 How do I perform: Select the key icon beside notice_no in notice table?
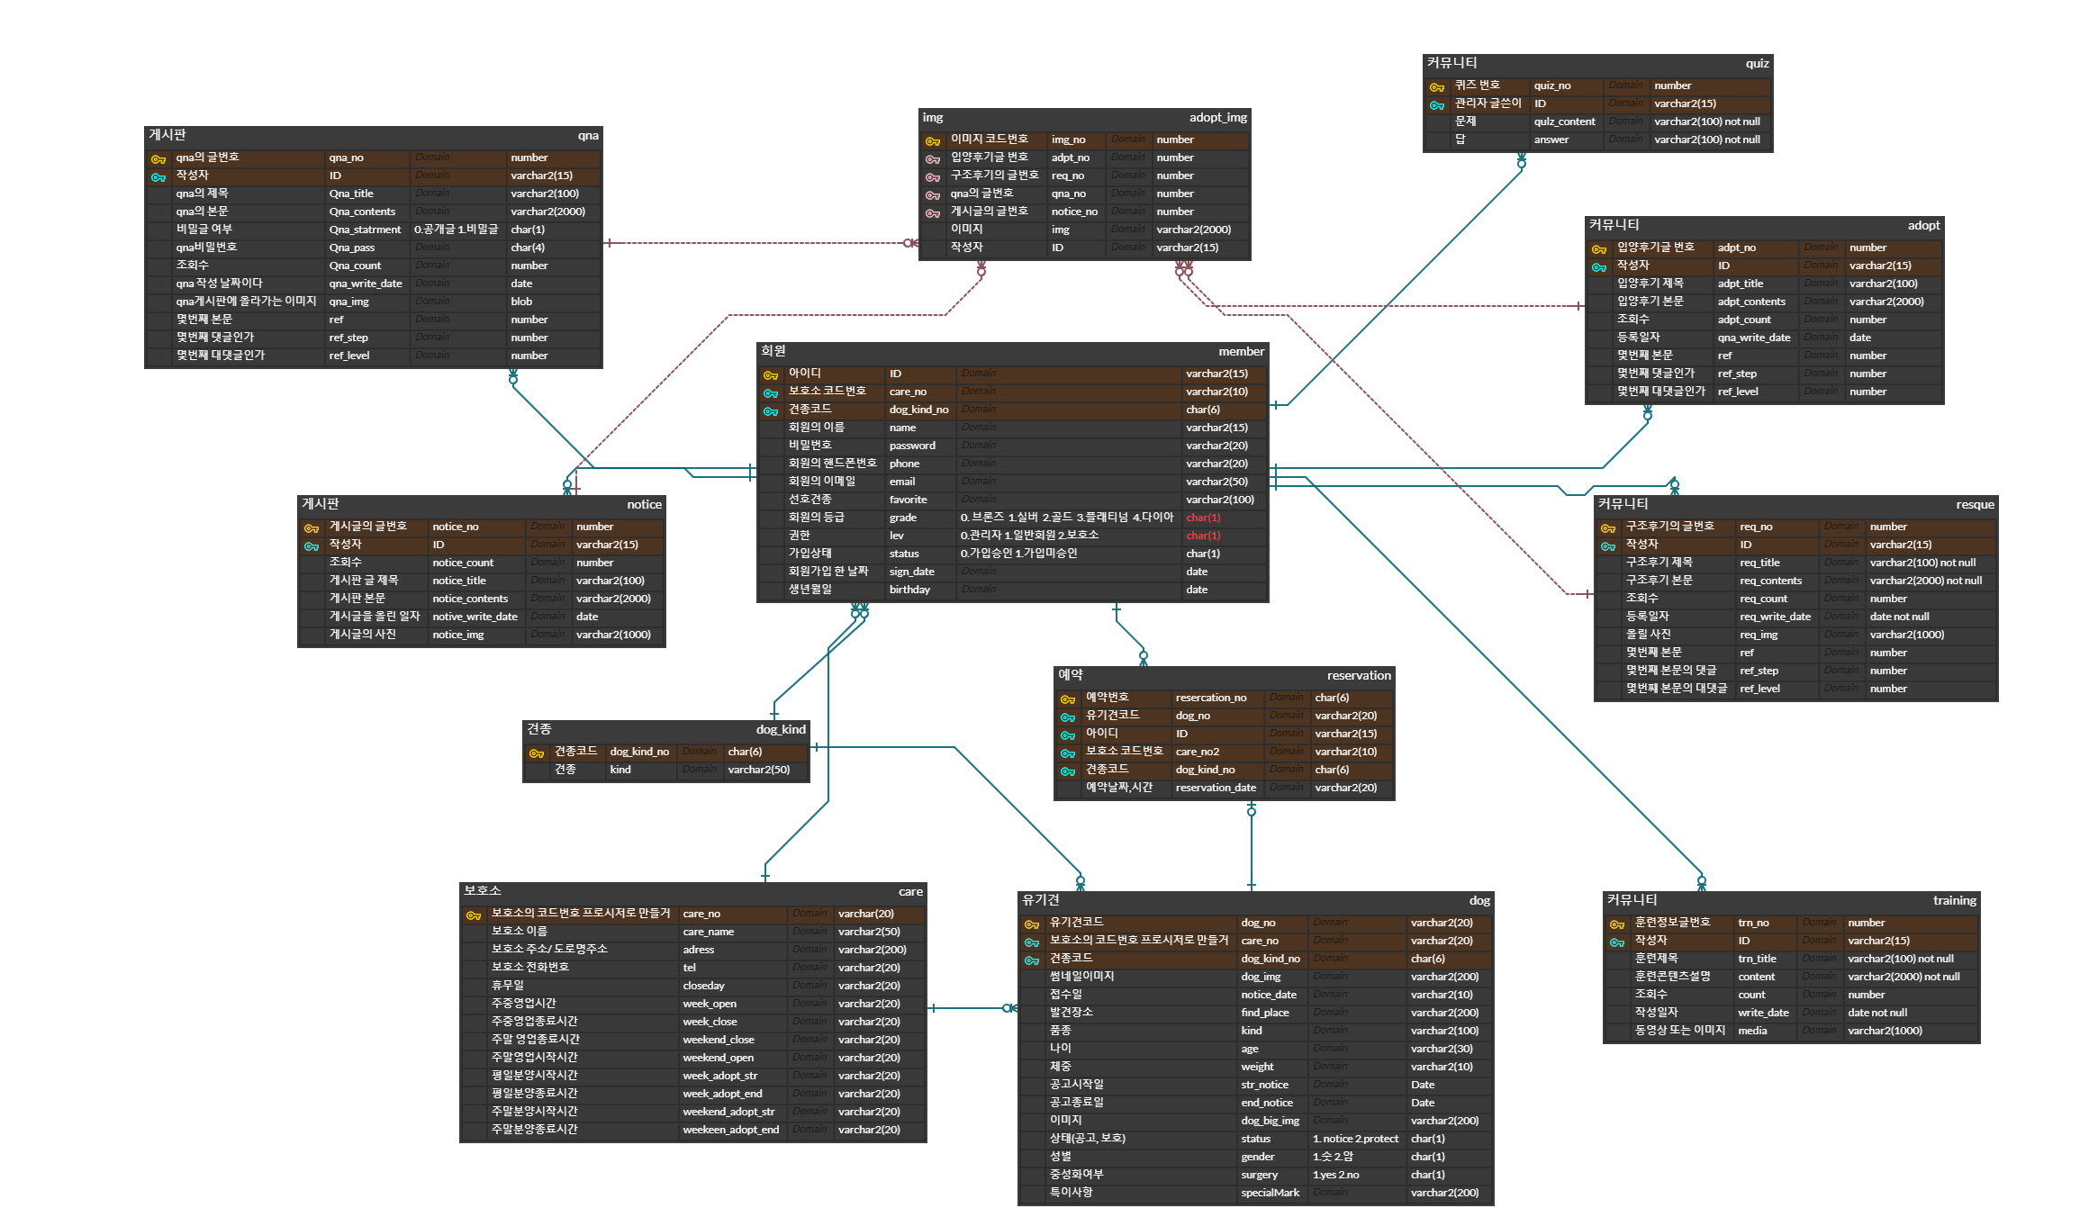[312, 527]
